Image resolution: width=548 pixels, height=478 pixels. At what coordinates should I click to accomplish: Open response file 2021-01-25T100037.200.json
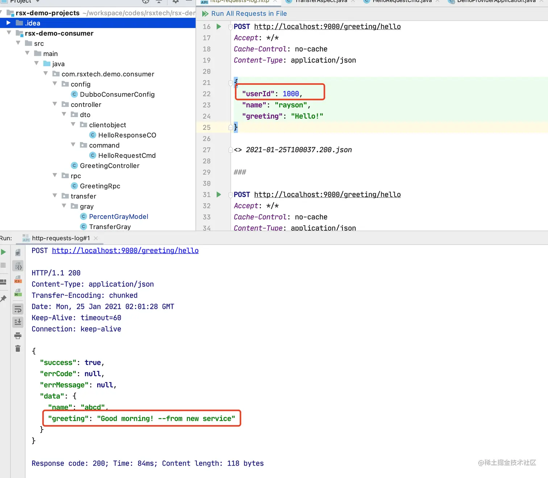299,150
